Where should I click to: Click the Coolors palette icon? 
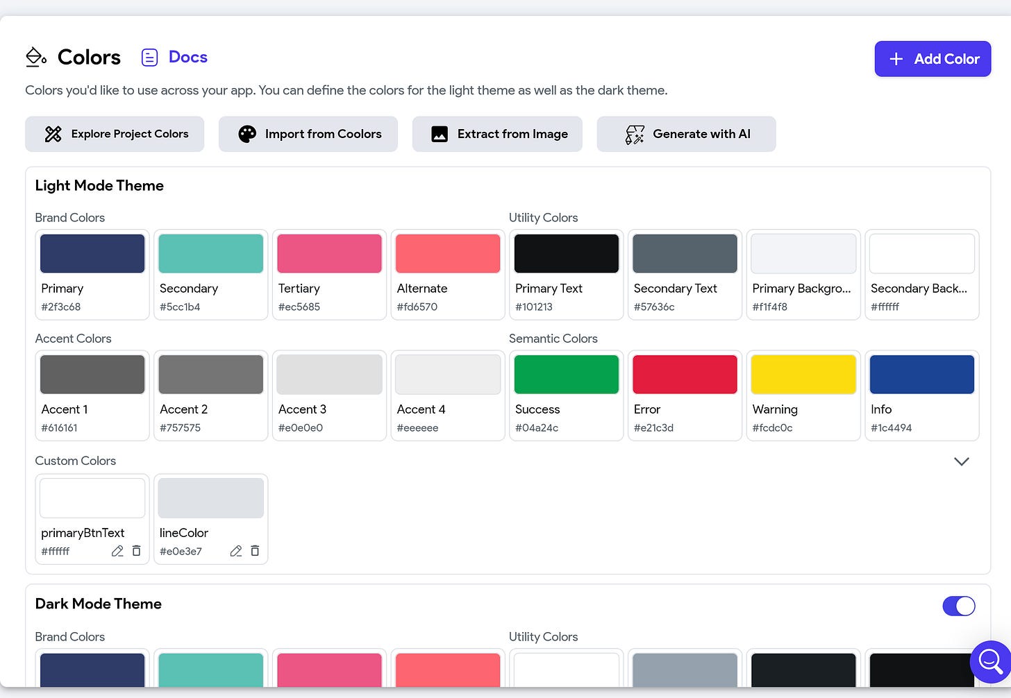tap(247, 134)
